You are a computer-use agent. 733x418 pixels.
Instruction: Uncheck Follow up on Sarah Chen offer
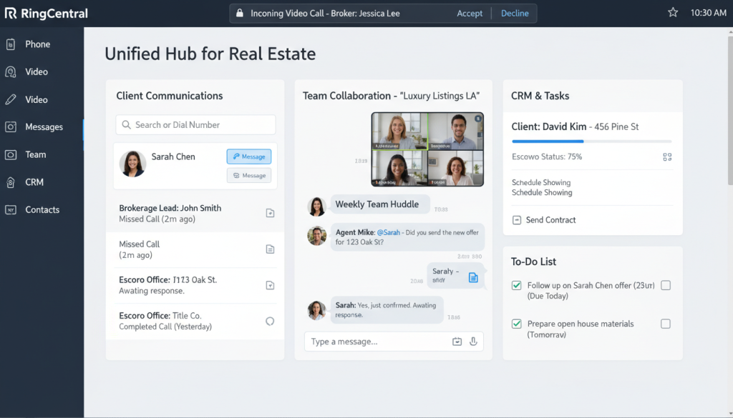[x=517, y=286]
